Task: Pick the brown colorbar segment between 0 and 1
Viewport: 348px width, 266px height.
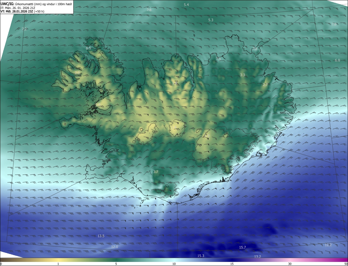Action: click(29, 260)
